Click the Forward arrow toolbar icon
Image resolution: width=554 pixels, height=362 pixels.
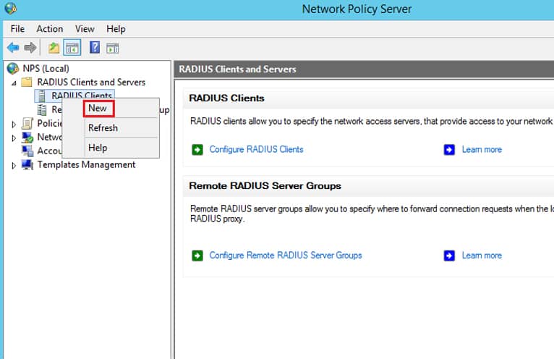(x=30, y=48)
